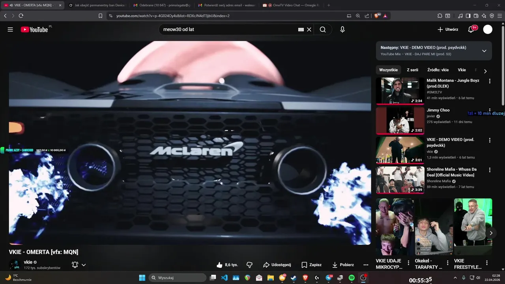
Task: Show more filter chips with right arrow
Action: [485, 71]
